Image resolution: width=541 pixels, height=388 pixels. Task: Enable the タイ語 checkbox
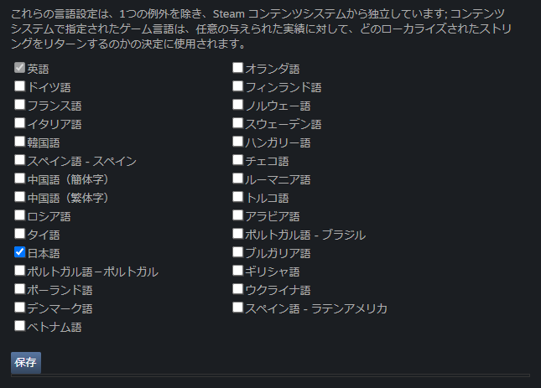19,233
